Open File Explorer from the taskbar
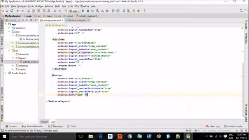The height and width of the screenshot is (140, 249). (x=91, y=136)
